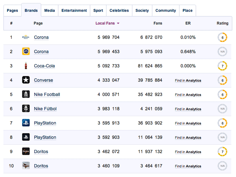The height and width of the screenshot is (177, 236).
Task: Click the N/A rating badge for Nike Fútbol
Action: pyautogui.click(x=223, y=108)
